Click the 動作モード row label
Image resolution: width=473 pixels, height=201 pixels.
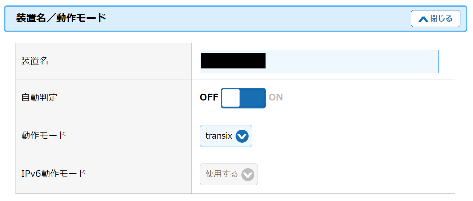pyautogui.click(x=44, y=135)
